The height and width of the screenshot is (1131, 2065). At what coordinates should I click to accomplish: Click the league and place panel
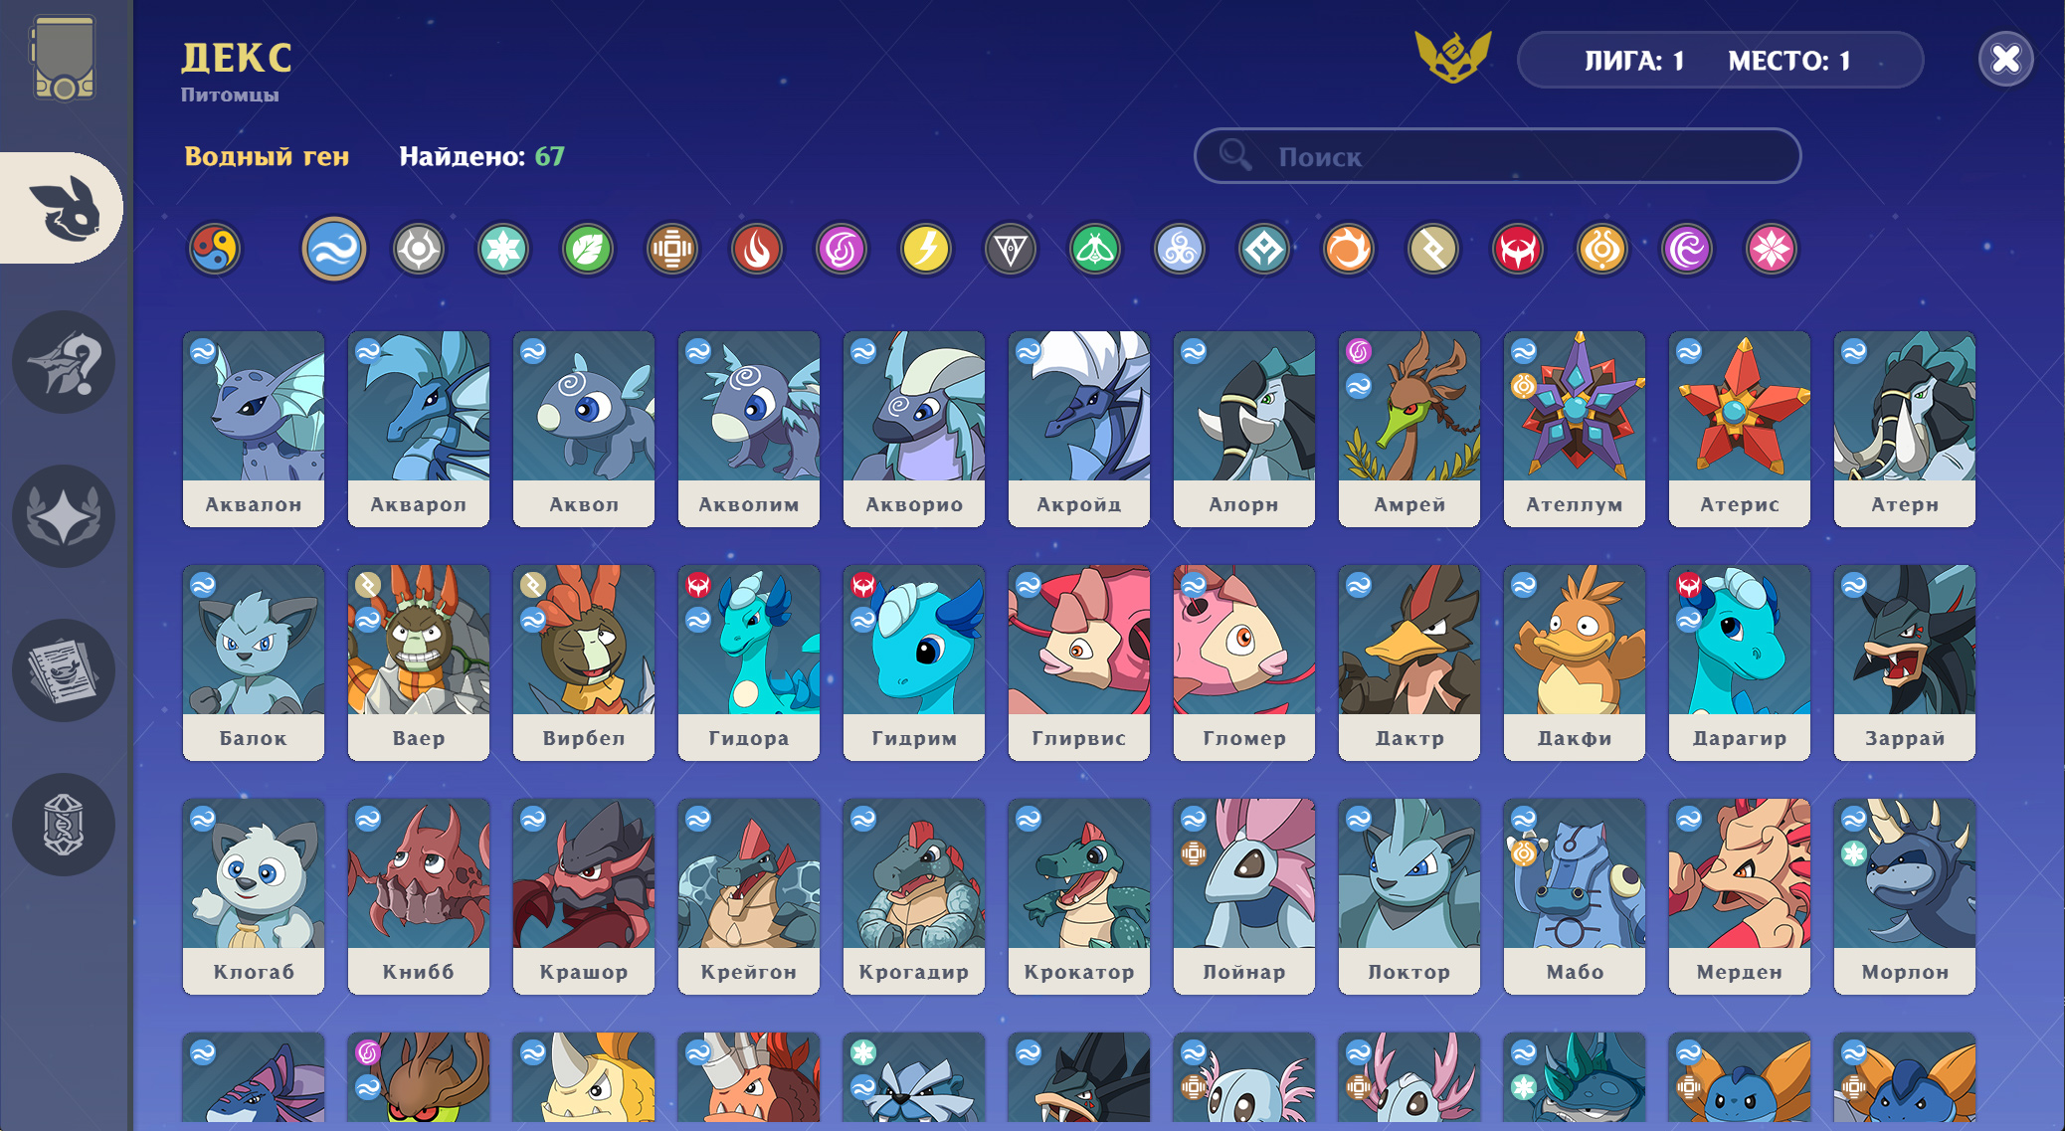click(1720, 61)
